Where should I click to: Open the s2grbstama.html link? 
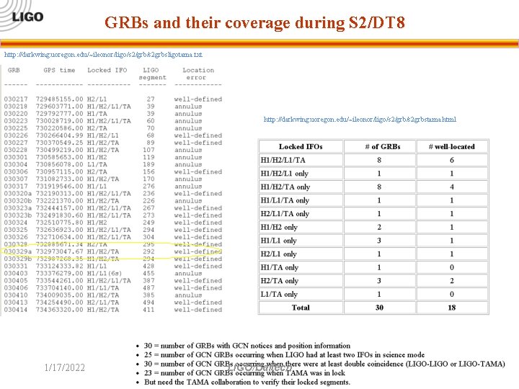(360, 119)
